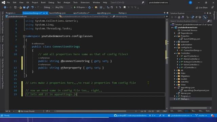Open the Server Explorer side tab
Viewport: 217px width, 122px height.
point(2,50)
